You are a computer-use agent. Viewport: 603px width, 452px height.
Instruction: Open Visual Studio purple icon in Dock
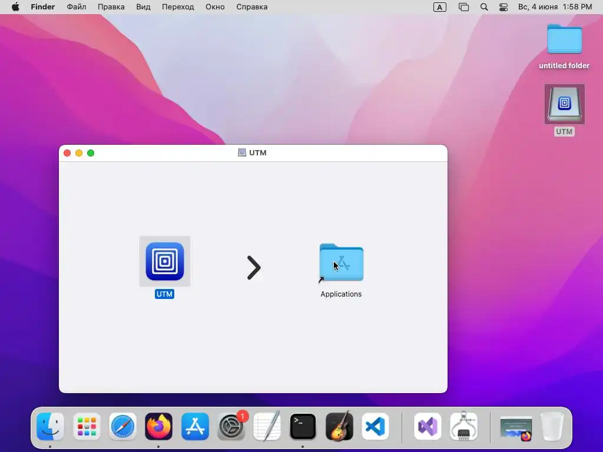(428, 426)
